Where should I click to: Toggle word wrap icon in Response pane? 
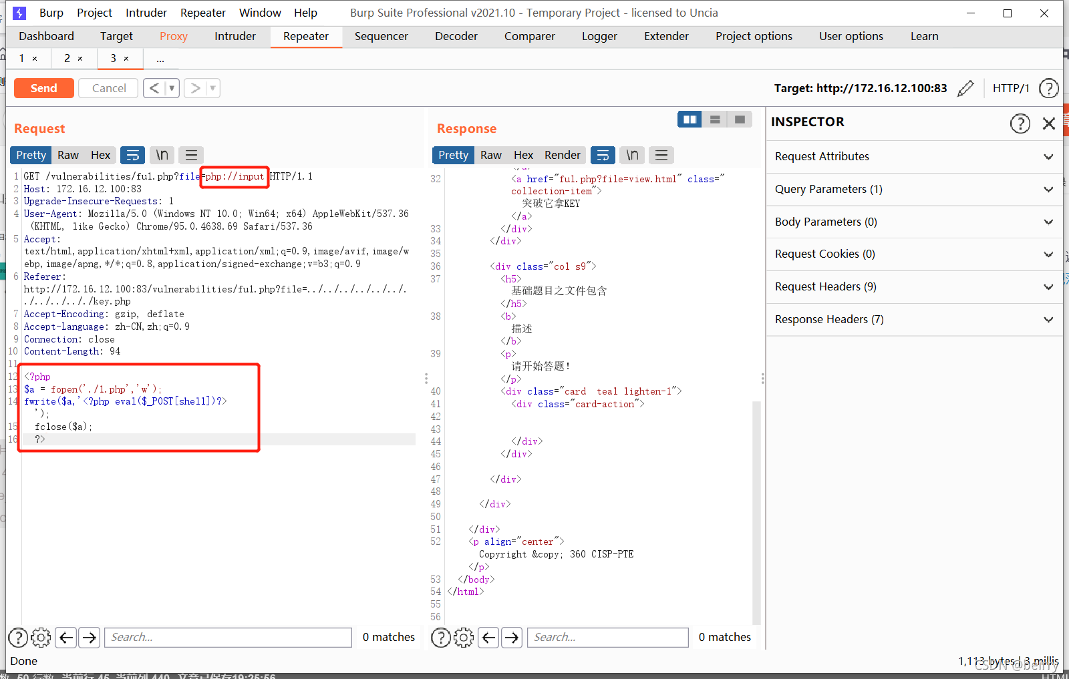603,155
